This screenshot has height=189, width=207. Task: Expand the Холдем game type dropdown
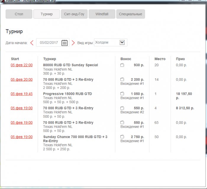coord(122,42)
